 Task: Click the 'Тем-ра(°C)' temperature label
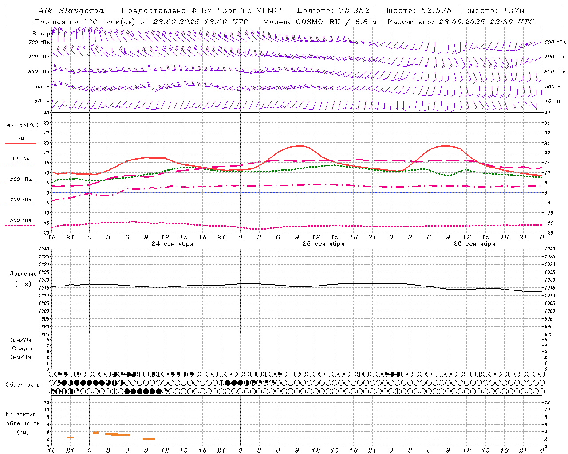21,125
